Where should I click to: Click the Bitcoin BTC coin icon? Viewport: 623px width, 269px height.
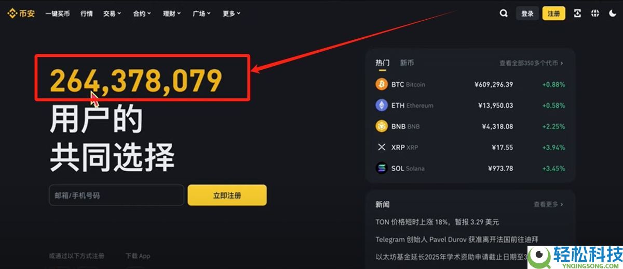click(x=382, y=84)
